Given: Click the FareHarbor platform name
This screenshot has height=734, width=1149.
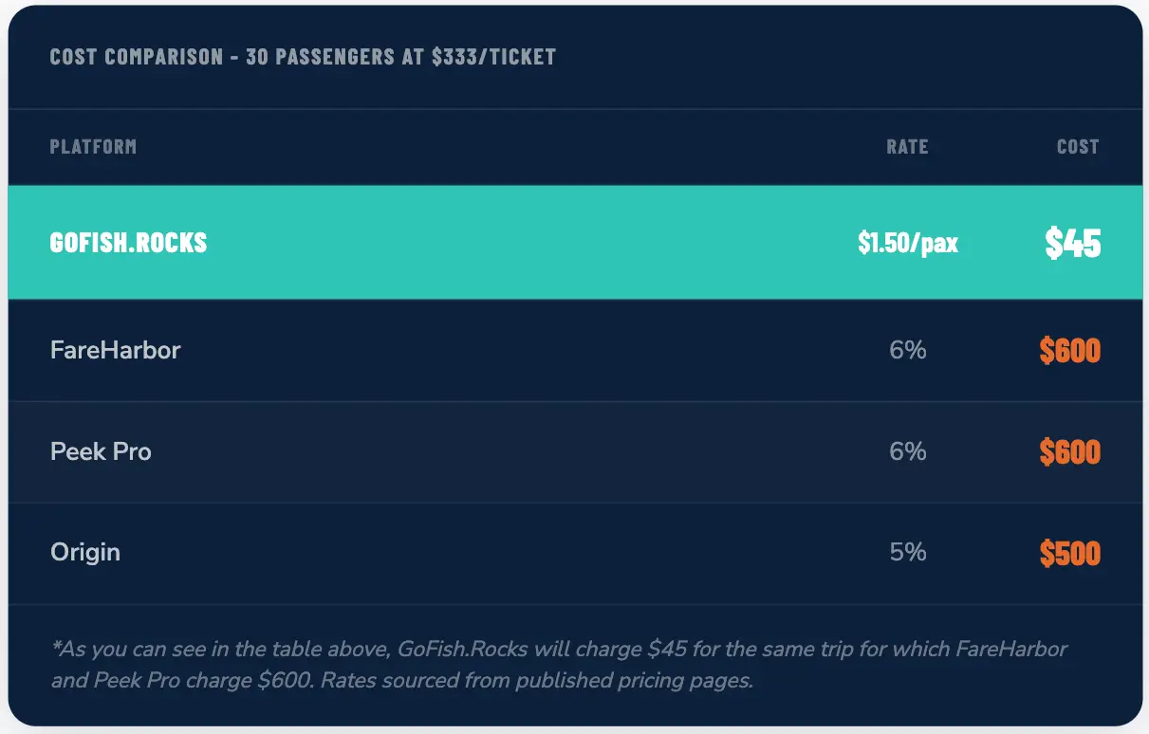Looking at the screenshot, I should (115, 350).
